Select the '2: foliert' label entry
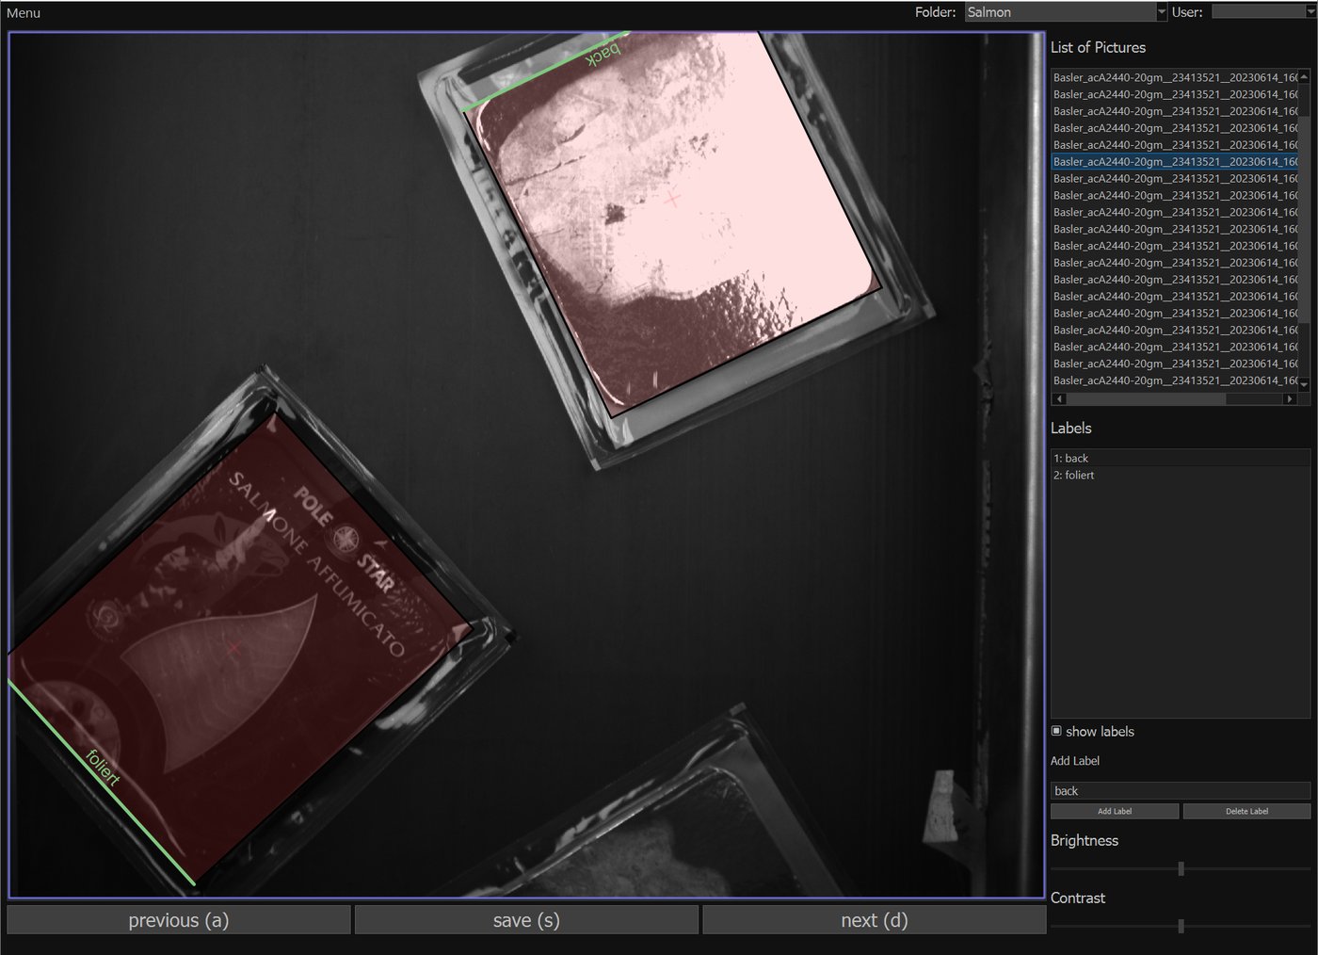The height and width of the screenshot is (955, 1318). tap(1180, 475)
